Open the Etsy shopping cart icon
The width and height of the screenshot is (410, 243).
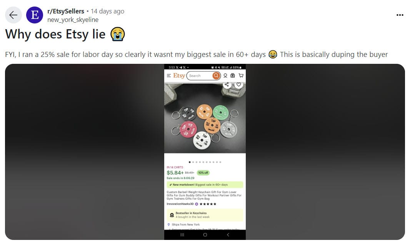241,75
